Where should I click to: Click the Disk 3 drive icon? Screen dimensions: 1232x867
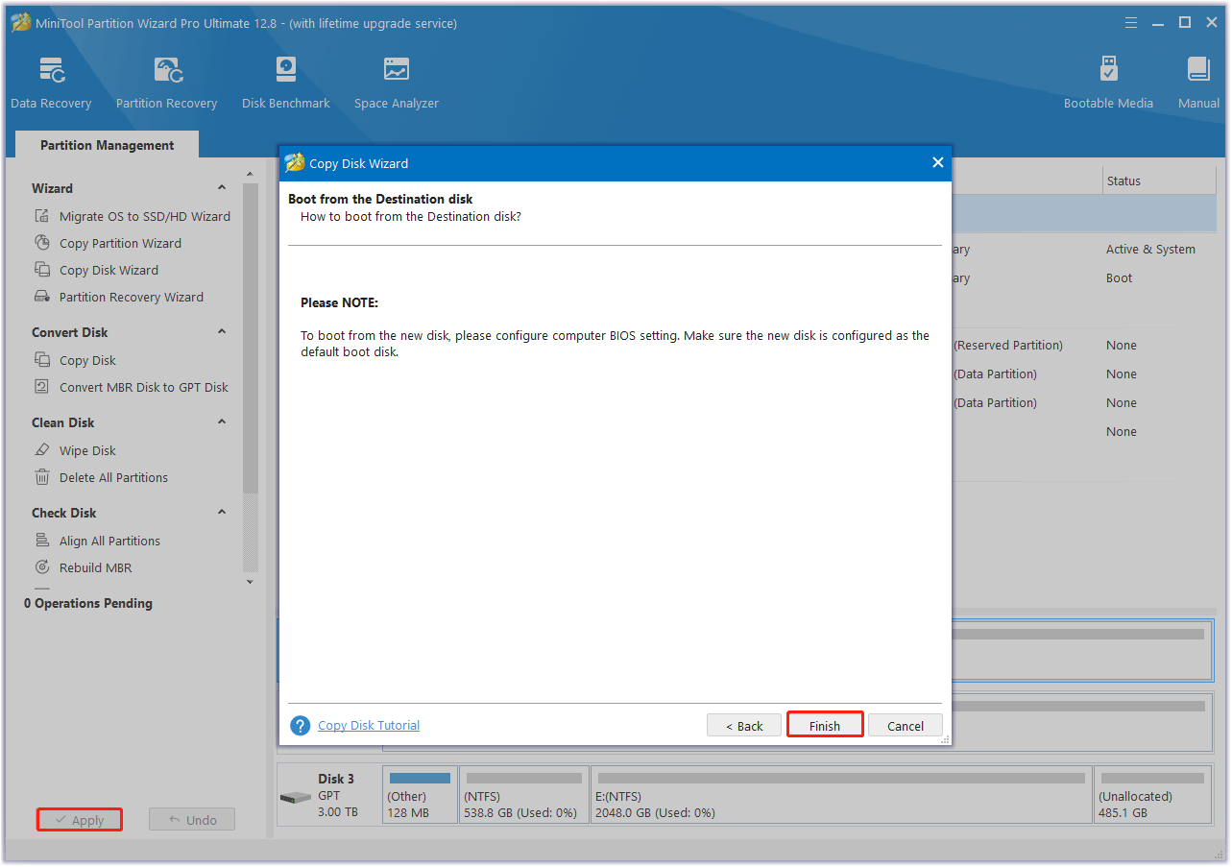pyautogui.click(x=296, y=798)
